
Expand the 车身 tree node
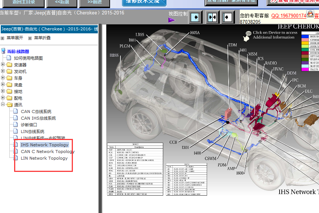(3, 78)
